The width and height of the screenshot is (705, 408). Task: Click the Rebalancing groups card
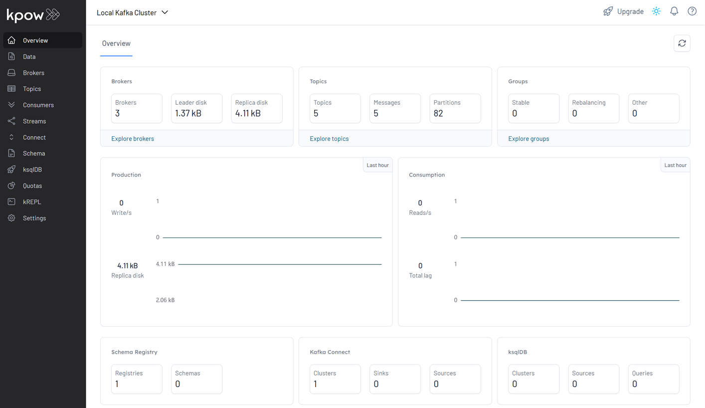pos(594,108)
